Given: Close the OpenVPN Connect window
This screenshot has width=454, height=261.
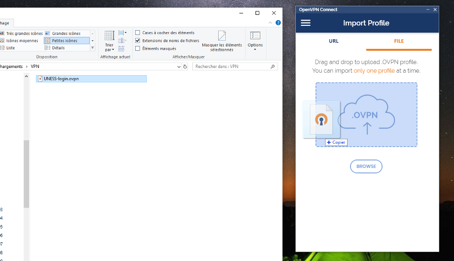Looking at the screenshot, I should [435, 10].
